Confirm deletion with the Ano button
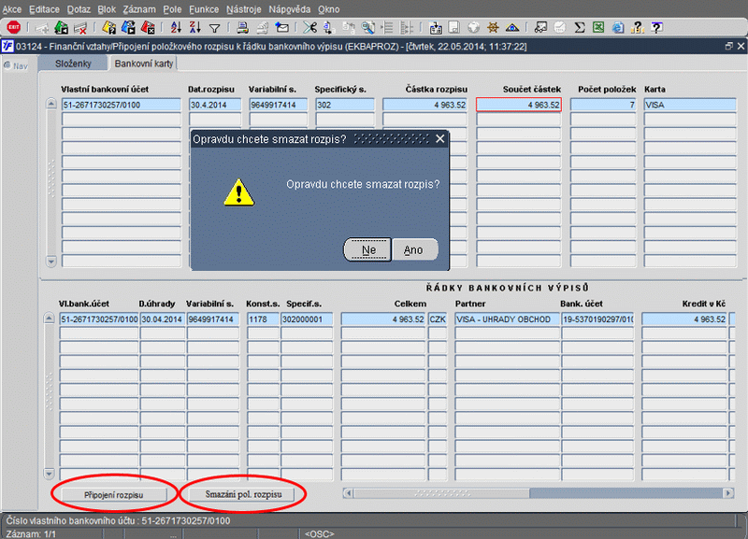Image resolution: width=748 pixels, height=539 pixels. click(x=413, y=249)
